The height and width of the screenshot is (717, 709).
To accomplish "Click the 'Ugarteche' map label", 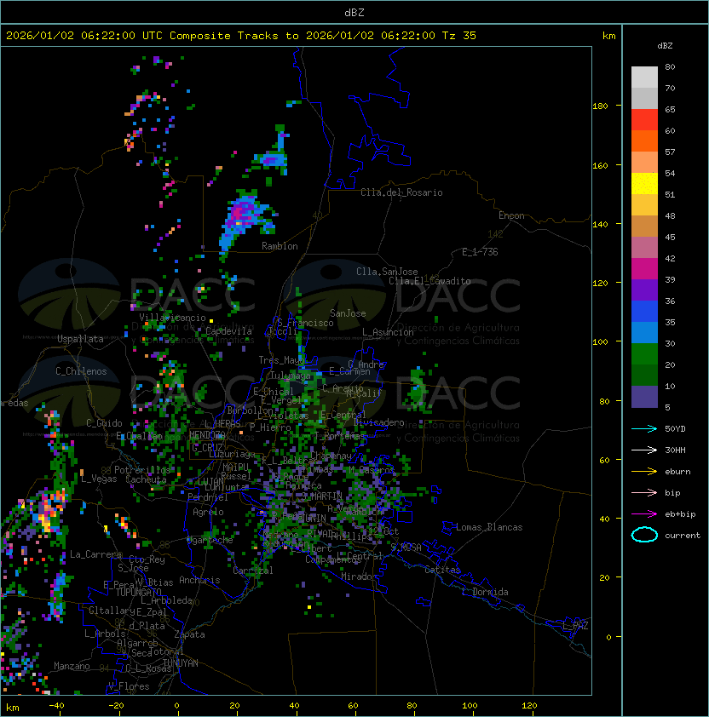I will (210, 540).
